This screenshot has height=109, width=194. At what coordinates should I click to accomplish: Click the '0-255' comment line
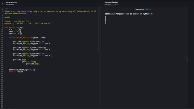(7, 18)
